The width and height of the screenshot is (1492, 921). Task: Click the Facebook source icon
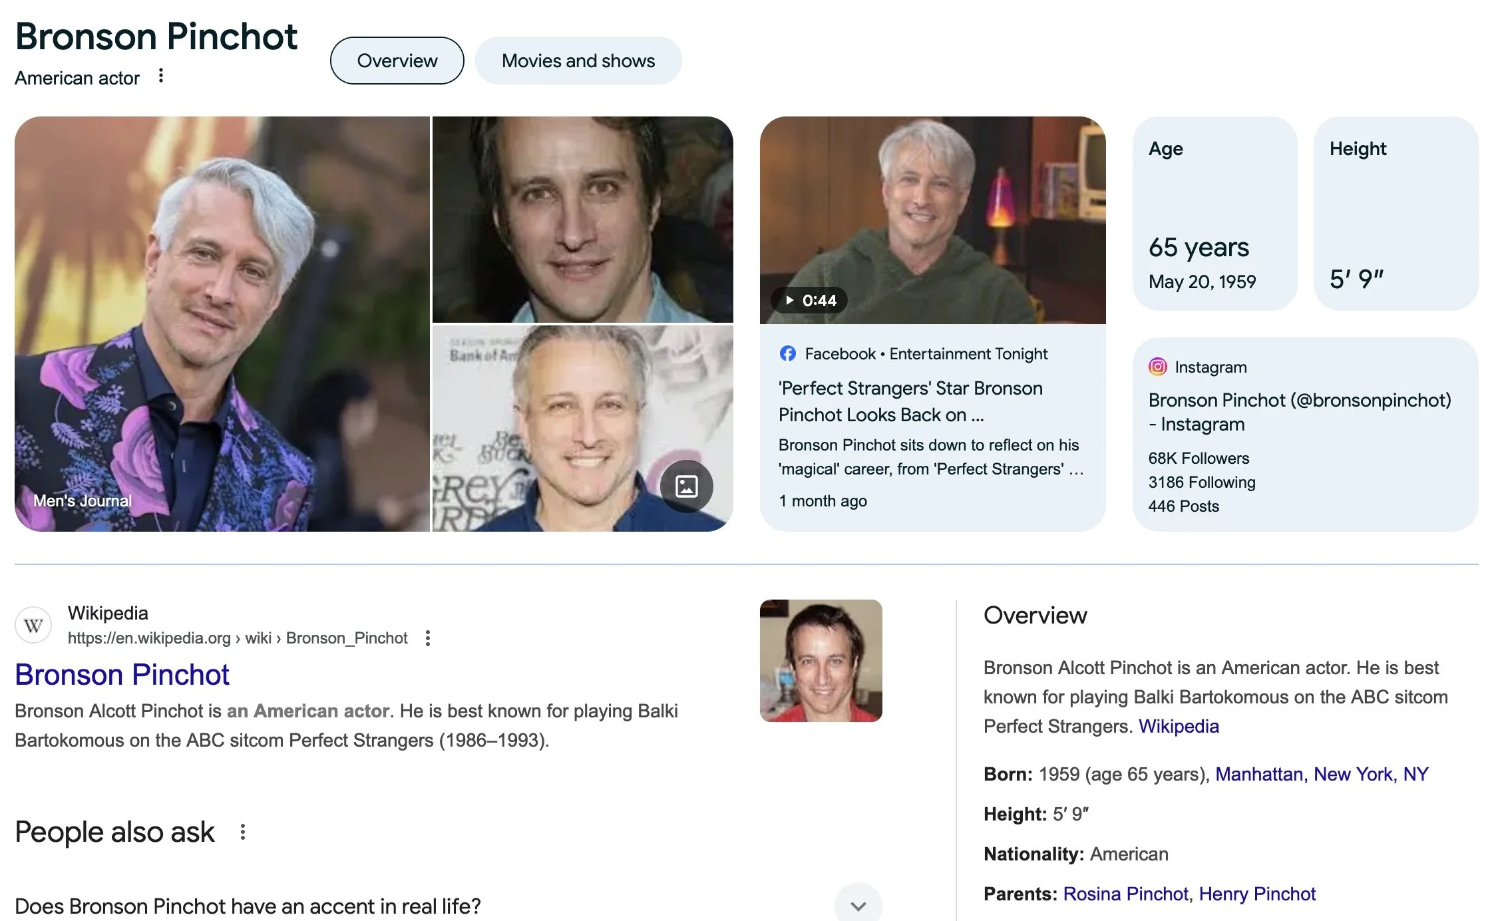click(x=787, y=353)
